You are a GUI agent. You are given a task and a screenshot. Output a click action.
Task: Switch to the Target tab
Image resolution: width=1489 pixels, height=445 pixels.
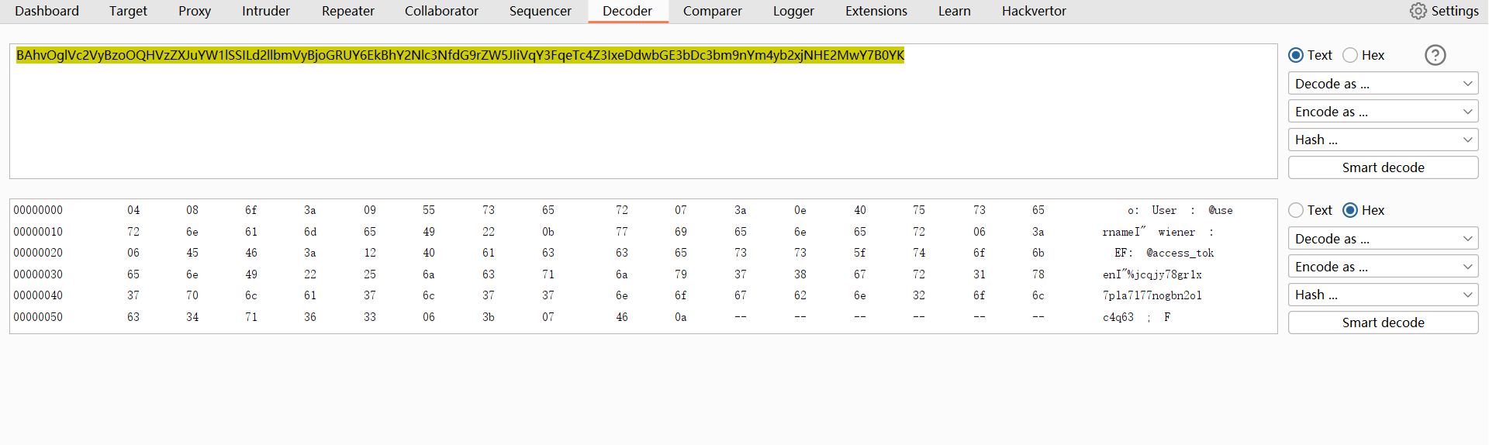(128, 11)
